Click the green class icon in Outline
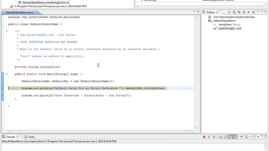Screen dimensions: 269x151 210,21
